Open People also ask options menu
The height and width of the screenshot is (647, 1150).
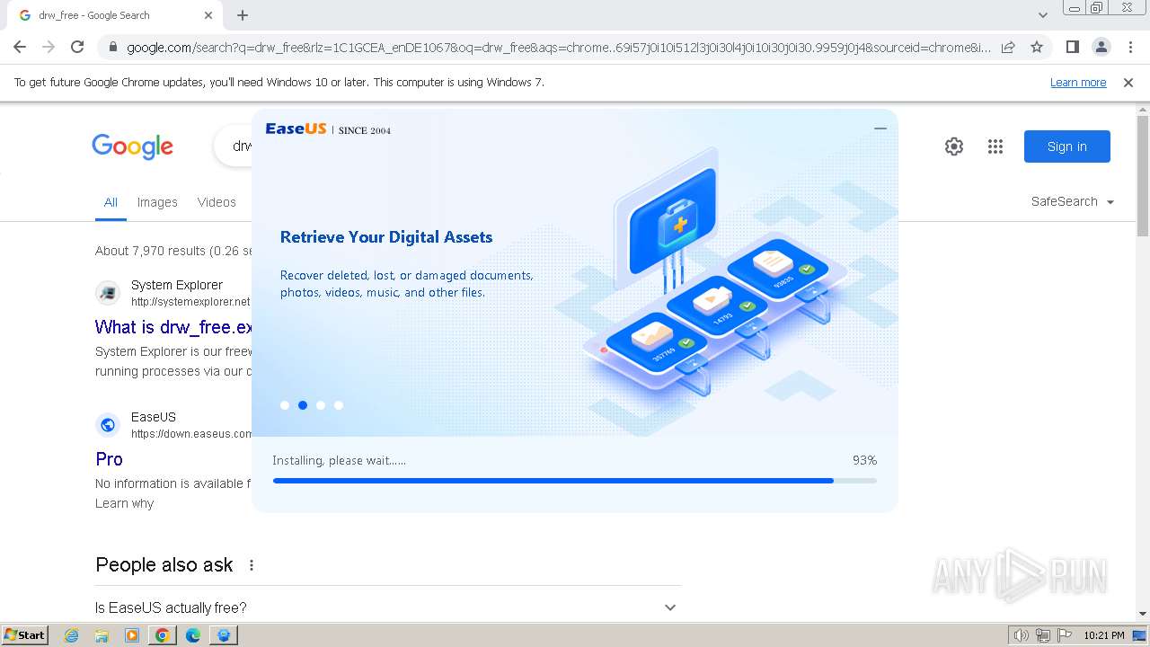[x=252, y=565]
